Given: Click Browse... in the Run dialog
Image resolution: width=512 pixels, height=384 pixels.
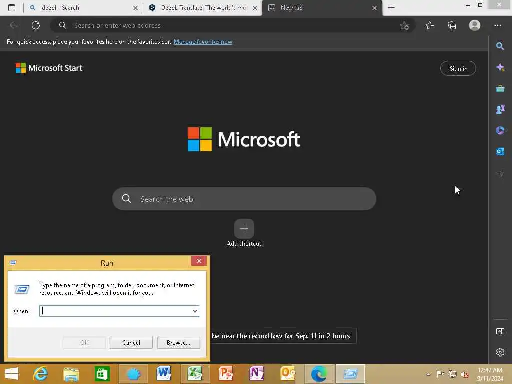Looking at the screenshot, I should (x=178, y=343).
